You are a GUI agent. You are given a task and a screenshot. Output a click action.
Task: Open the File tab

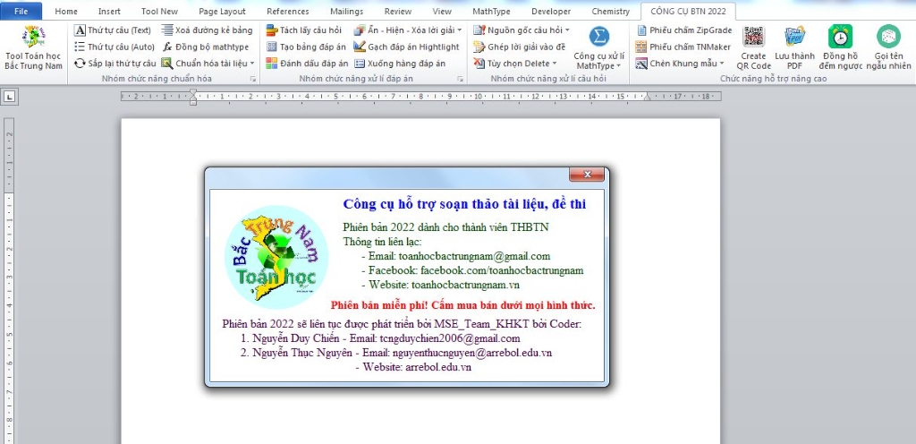pyautogui.click(x=21, y=11)
